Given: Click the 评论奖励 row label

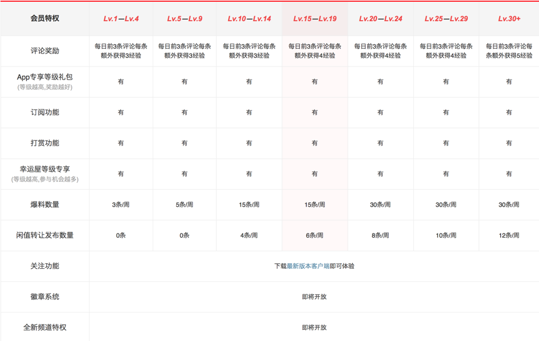Looking at the screenshot, I should click(x=45, y=51).
